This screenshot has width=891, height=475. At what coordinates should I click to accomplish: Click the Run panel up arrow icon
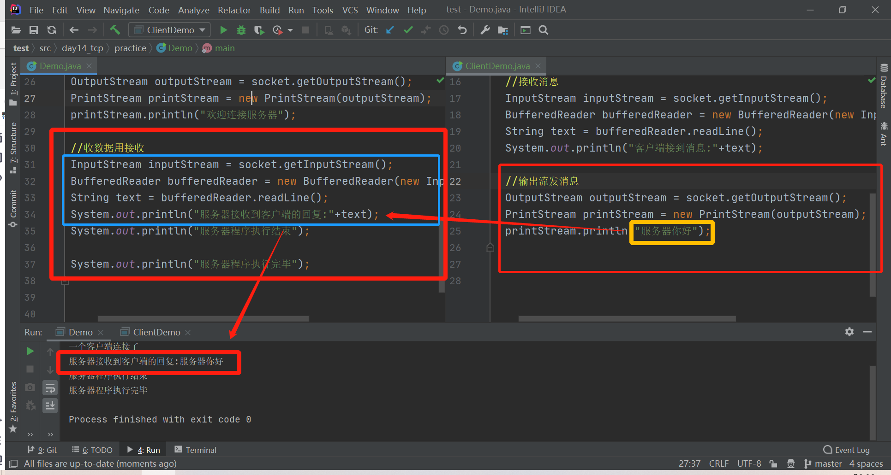50,352
